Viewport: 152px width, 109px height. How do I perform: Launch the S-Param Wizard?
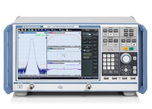tap(87, 51)
